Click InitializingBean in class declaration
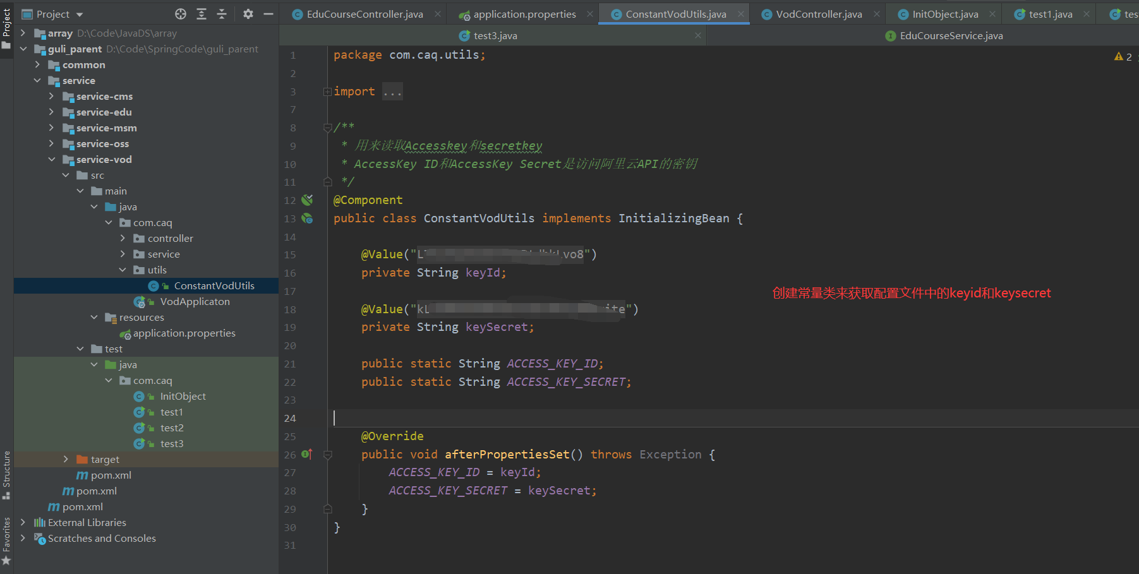The height and width of the screenshot is (574, 1139). [673, 218]
